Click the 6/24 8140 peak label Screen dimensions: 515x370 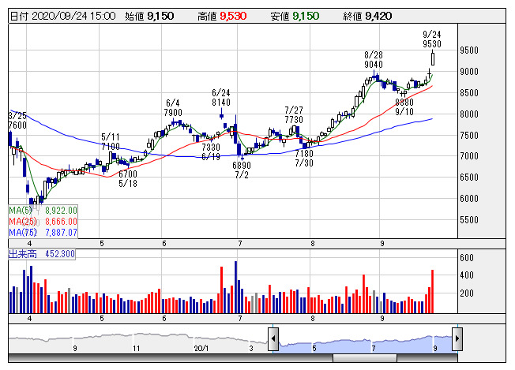221,97
